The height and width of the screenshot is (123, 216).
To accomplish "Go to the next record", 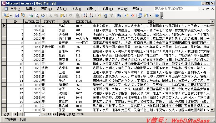I will coord(44,114).
